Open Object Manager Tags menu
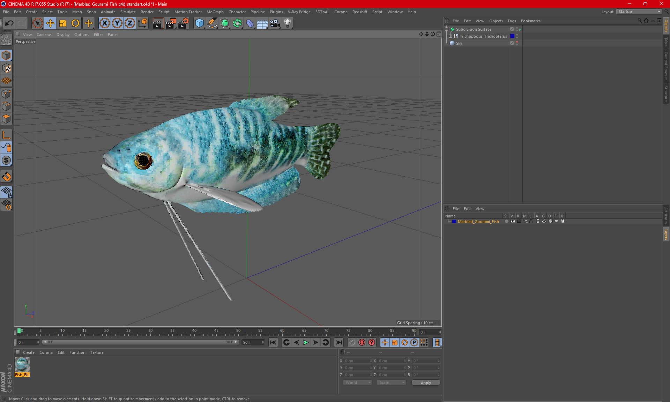670x402 pixels. [x=512, y=21]
